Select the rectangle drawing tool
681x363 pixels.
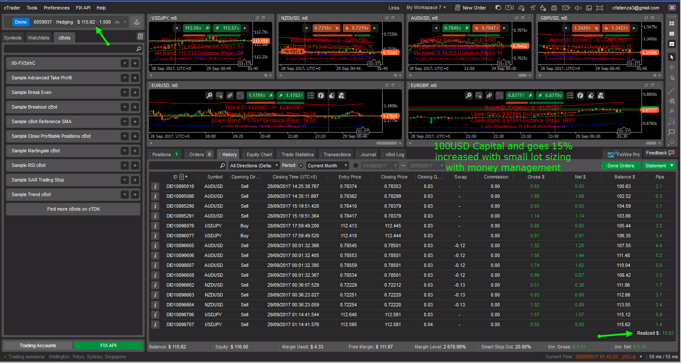pyautogui.click(x=672, y=132)
